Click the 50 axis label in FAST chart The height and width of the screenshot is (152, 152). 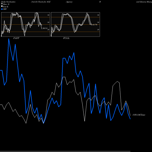48,22
